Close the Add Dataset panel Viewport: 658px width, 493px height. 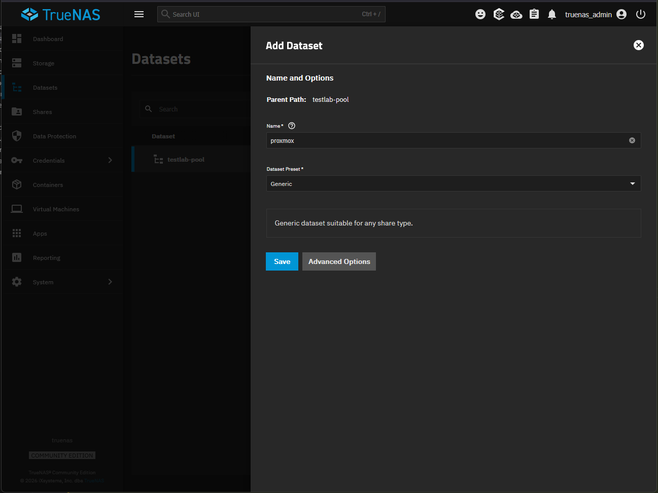click(x=639, y=45)
